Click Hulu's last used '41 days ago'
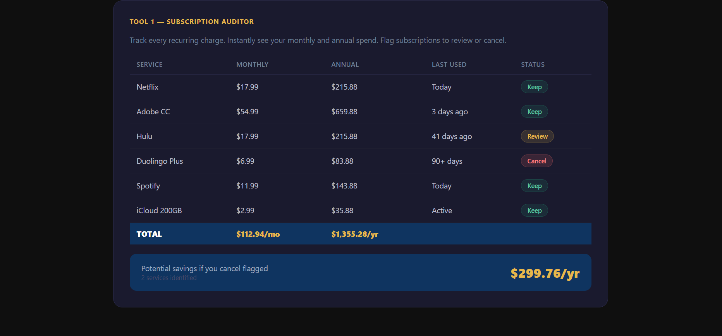This screenshot has width=722, height=336. 452,136
